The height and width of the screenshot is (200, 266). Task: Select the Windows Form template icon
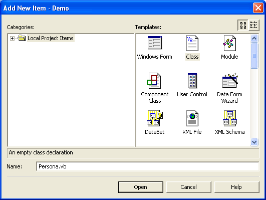(x=155, y=43)
